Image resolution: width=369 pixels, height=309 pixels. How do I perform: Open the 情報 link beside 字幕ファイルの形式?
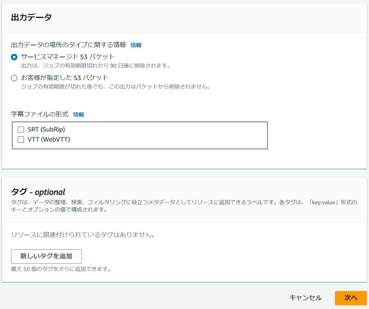tap(78, 114)
